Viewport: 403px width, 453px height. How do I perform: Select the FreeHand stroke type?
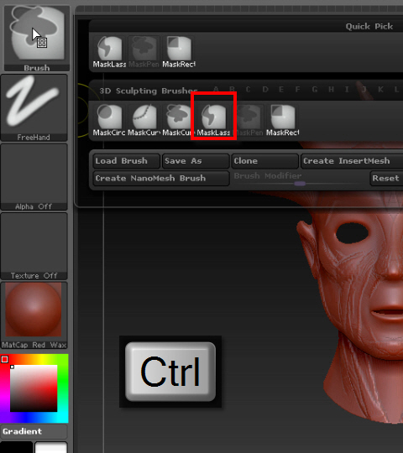pos(34,107)
